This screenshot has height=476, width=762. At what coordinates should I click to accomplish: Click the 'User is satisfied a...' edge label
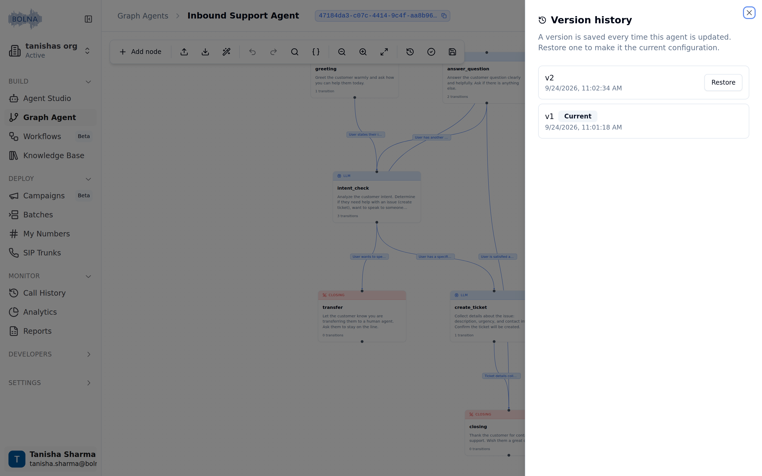pos(498,257)
